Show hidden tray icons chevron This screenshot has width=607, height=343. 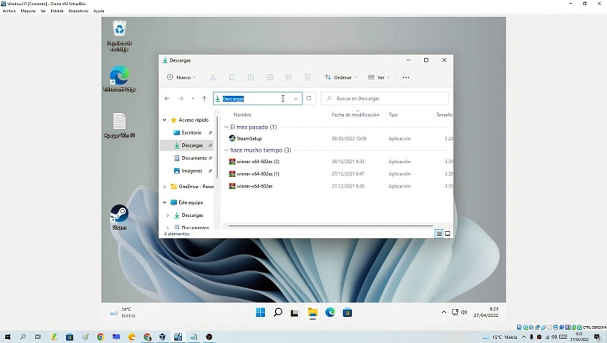coord(443,313)
